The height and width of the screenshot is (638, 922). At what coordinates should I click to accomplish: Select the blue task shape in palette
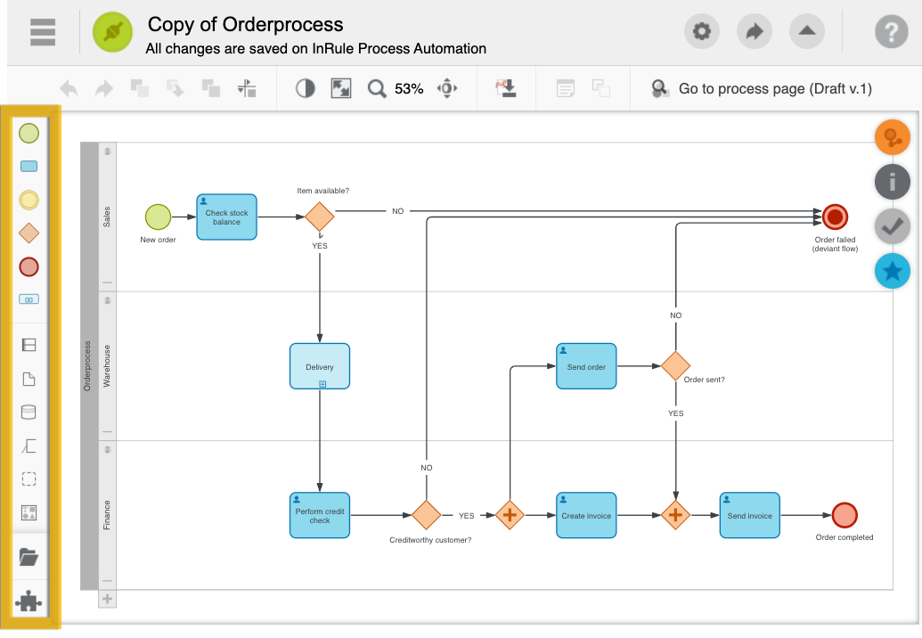pos(29,167)
